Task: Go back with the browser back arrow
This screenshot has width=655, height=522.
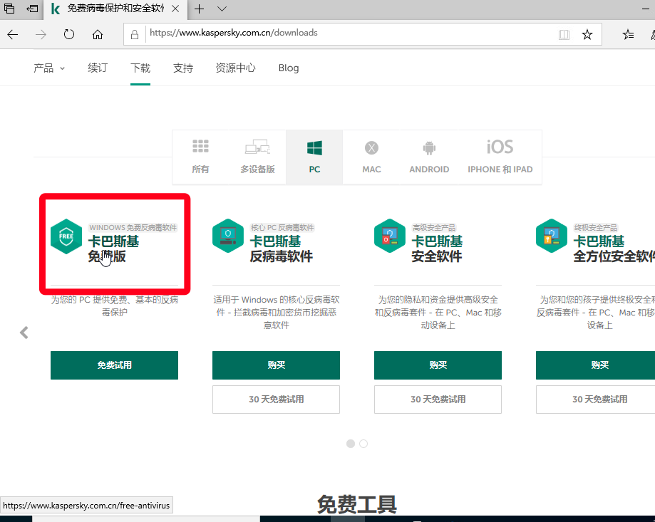Action: (13, 34)
